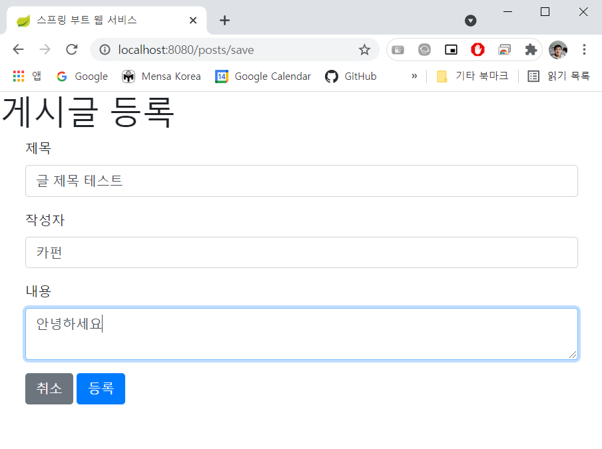Image resolution: width=602 pixels, height=449 pixels.
Task: Click the 게시글 등록 heading
Action: 88,112
